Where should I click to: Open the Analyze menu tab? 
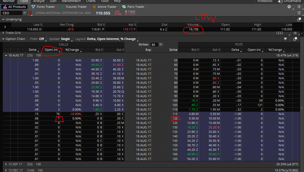pyautogui.click(x=39, y=1)
